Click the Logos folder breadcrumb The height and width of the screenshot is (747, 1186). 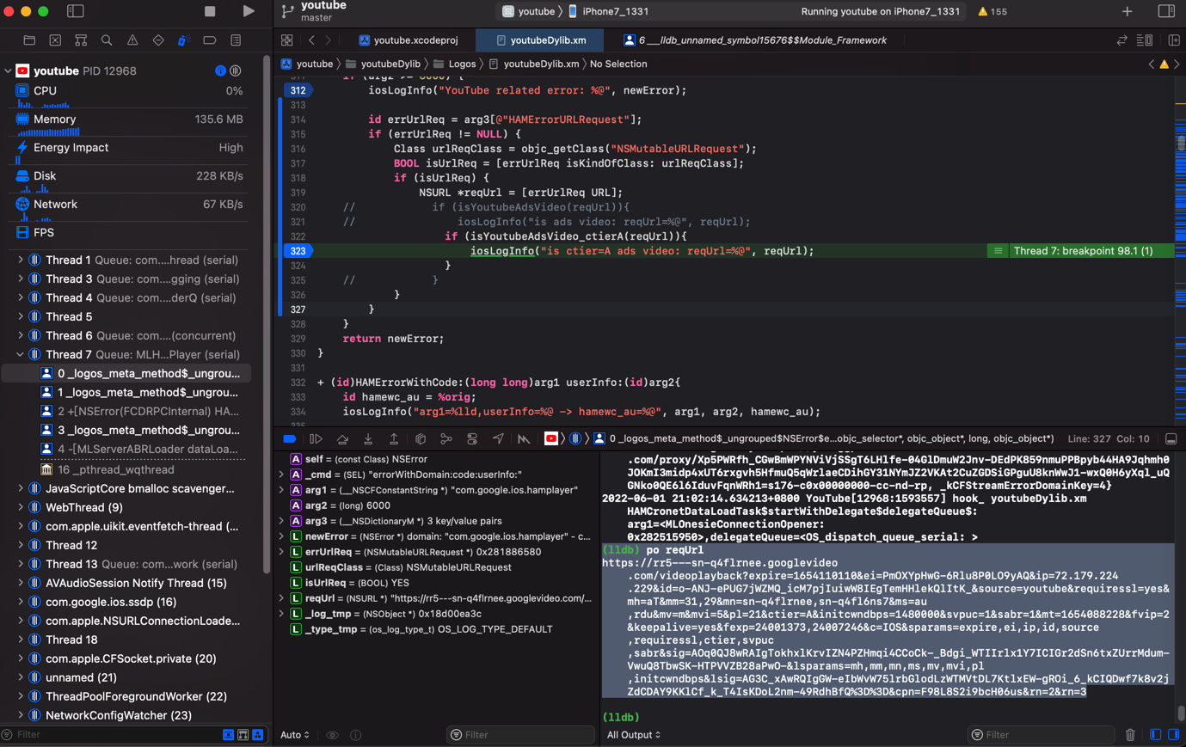click(x=454, y=64)
